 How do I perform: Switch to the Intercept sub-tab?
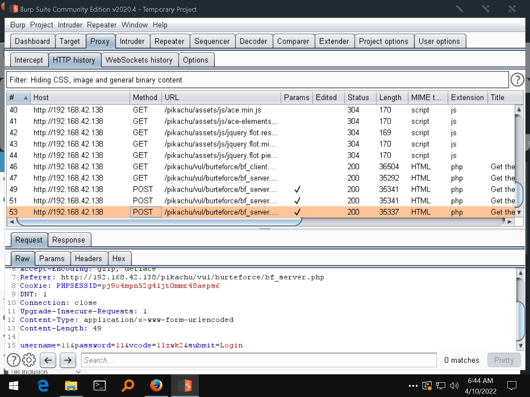click(29, 60)
